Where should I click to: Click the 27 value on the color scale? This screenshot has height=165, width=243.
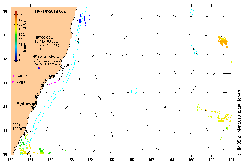click(20, 14)
